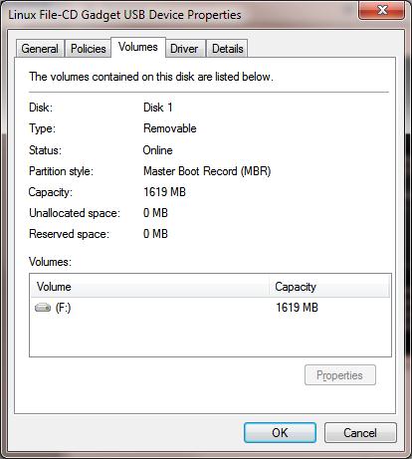412x459 pixels.
Task: Click the 1619 MB capacity cell in list
Action: click(297, 308)
